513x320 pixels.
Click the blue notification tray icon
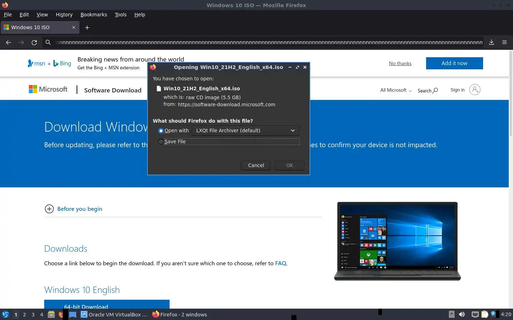(493, 314)
